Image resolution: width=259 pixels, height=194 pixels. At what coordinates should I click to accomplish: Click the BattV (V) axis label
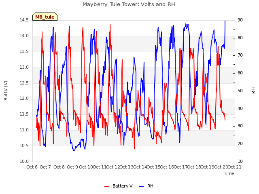(6, 91)
